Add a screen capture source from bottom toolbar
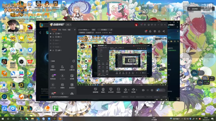Image resolution: width=216 pixels, height=121 pixels. (96, 90)
